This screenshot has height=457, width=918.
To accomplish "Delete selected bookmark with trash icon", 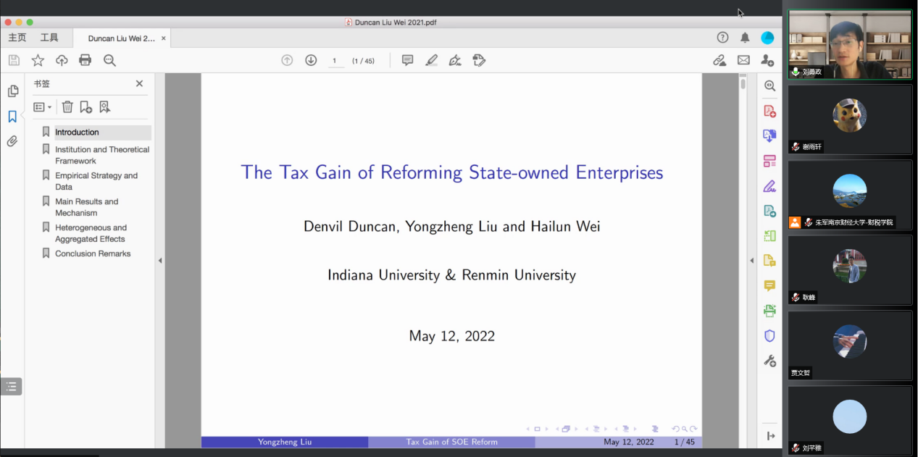I will [x=67, y=106].
